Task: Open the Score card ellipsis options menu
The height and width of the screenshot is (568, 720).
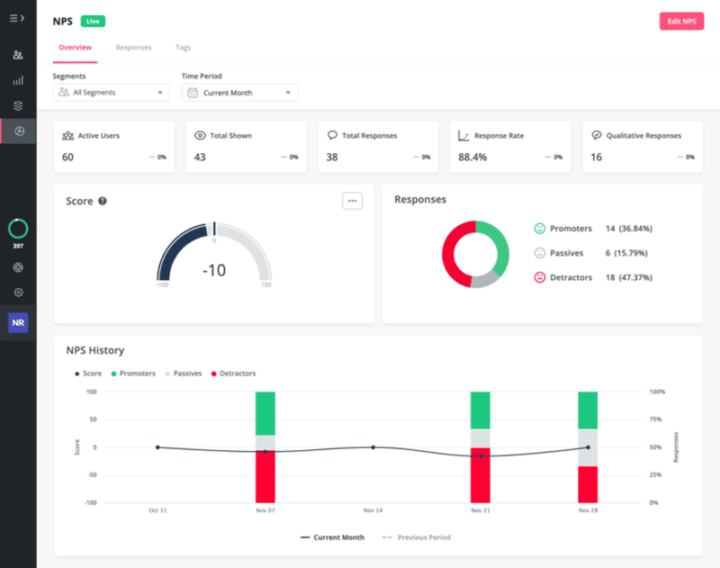Action: pos(352,200)
